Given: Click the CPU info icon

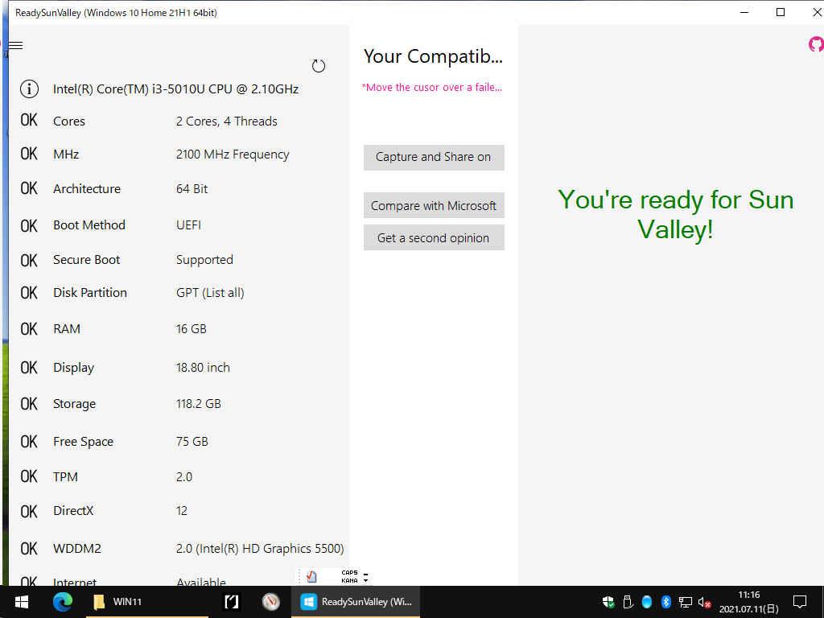Looking at the screenshot, I should (30, 89).
